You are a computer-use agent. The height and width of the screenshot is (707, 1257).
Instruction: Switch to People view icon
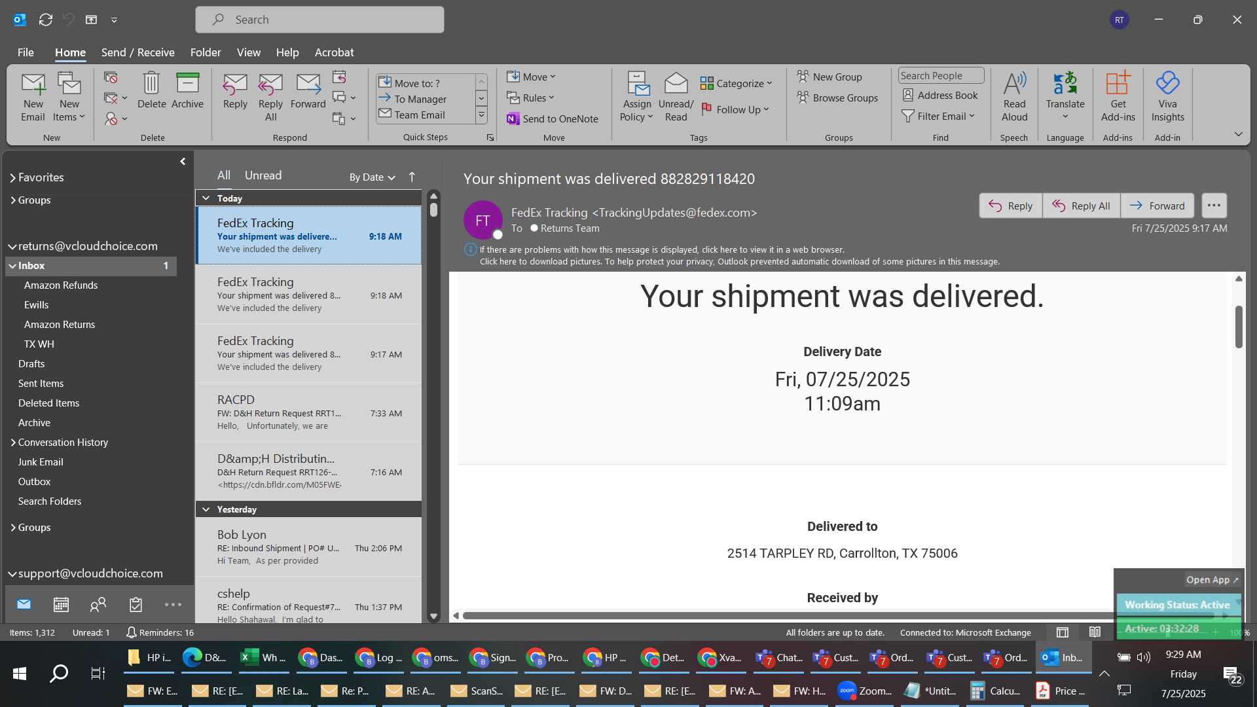coord(98,604)
